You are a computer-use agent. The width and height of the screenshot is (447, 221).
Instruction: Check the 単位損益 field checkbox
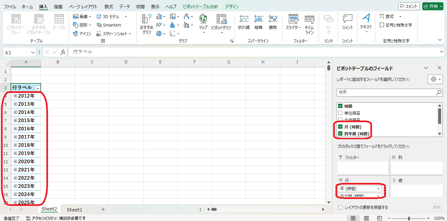[x=340, y=113]
